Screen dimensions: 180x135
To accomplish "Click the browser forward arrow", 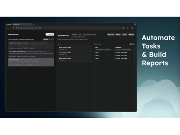I will (x=10, y=28).
